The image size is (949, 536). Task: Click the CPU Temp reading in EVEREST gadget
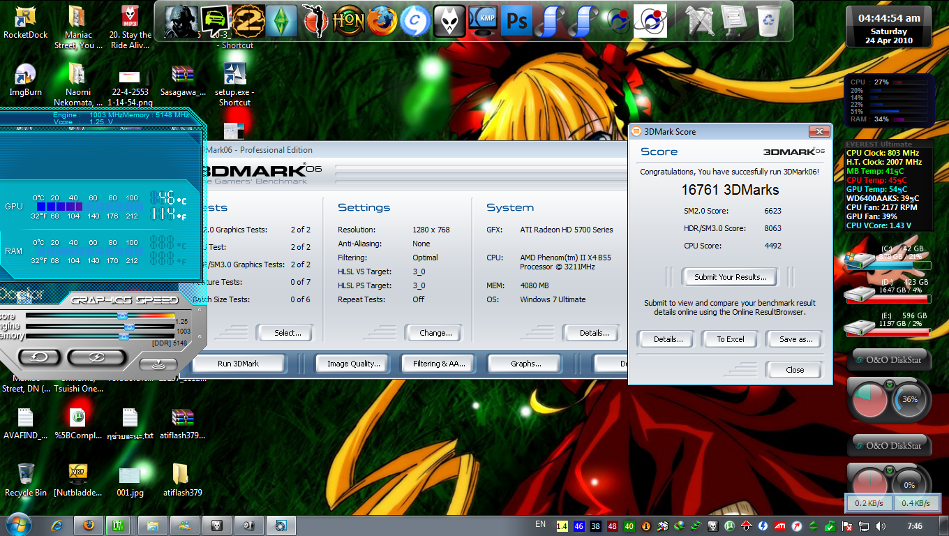[876, 180]
